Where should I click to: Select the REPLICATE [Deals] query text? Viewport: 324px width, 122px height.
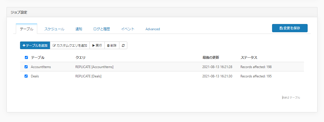[x=88, y=76]
